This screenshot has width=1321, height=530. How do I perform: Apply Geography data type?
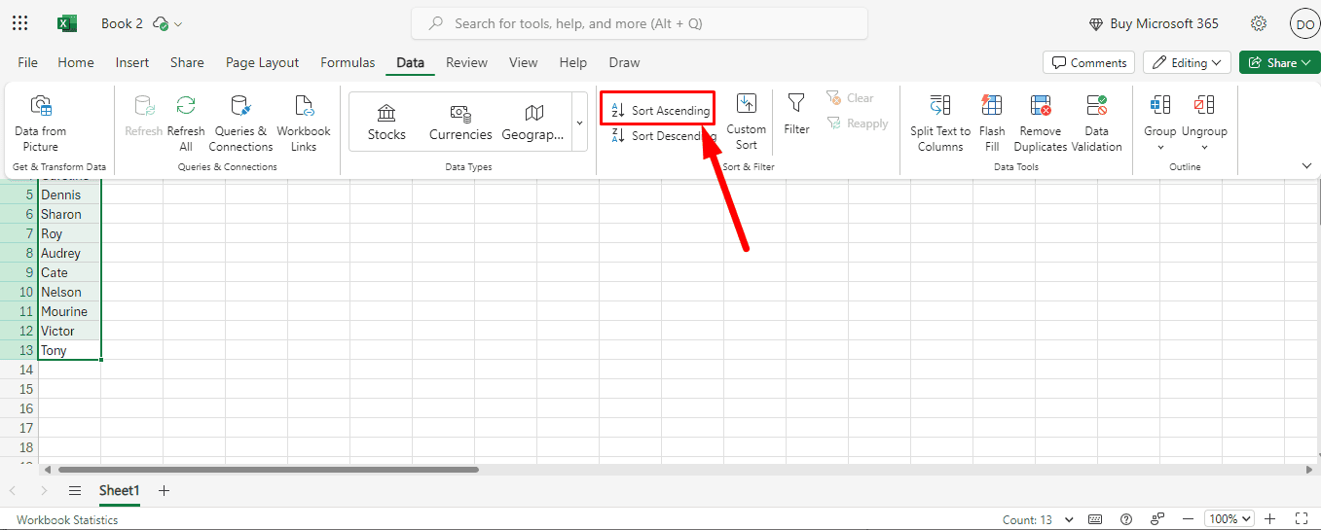[533, 123]
